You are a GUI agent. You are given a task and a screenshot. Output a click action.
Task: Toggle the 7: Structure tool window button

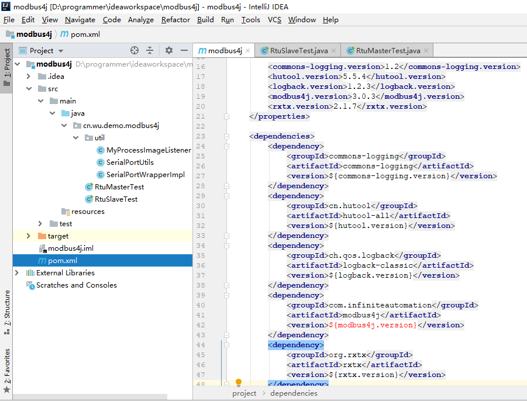pyautogui.click(x=6, y=313)
